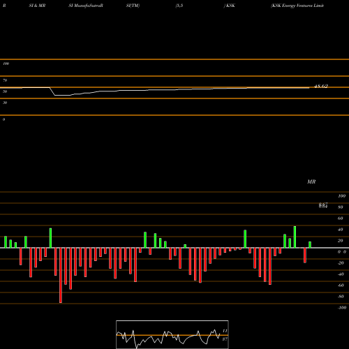Click the 70 label on RSI axis

click(5, 80)
